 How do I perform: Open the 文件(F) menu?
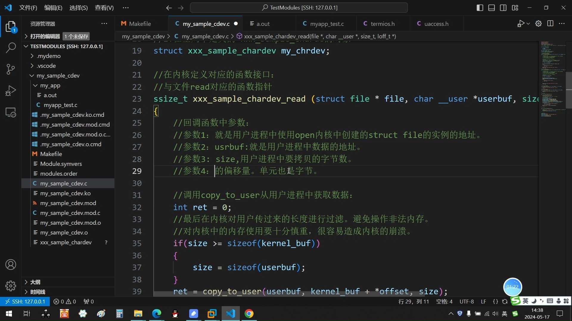click(x=28, y=8)
